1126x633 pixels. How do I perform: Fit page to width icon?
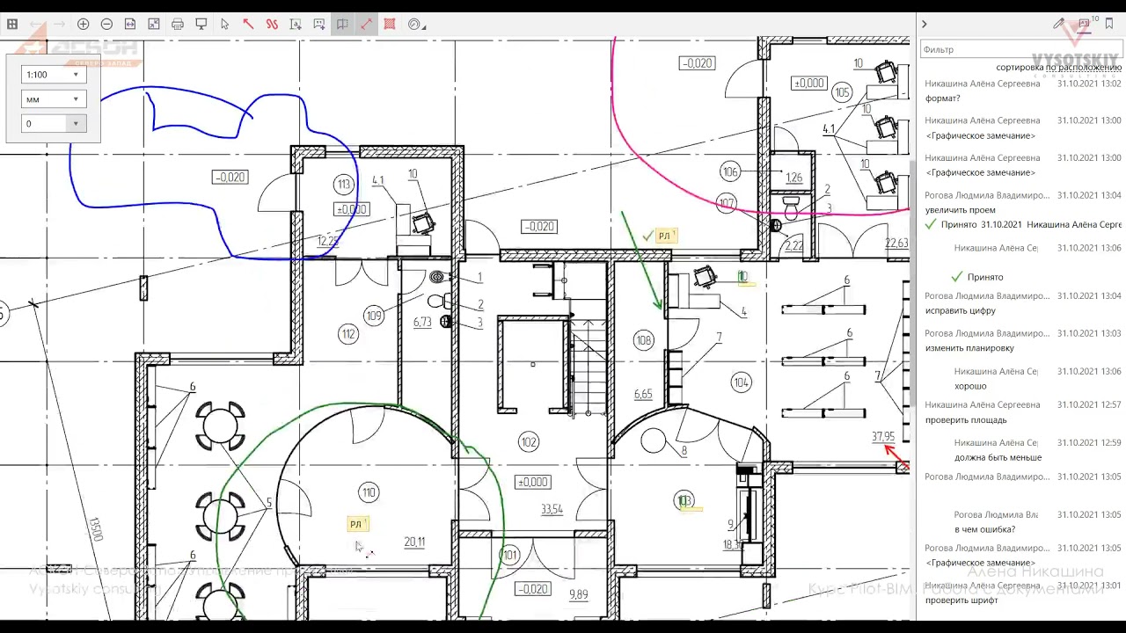point(130,25)
